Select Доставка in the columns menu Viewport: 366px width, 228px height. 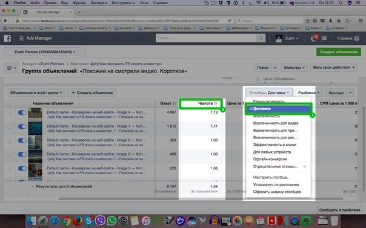pyautogui.click(x=278, y=109)
